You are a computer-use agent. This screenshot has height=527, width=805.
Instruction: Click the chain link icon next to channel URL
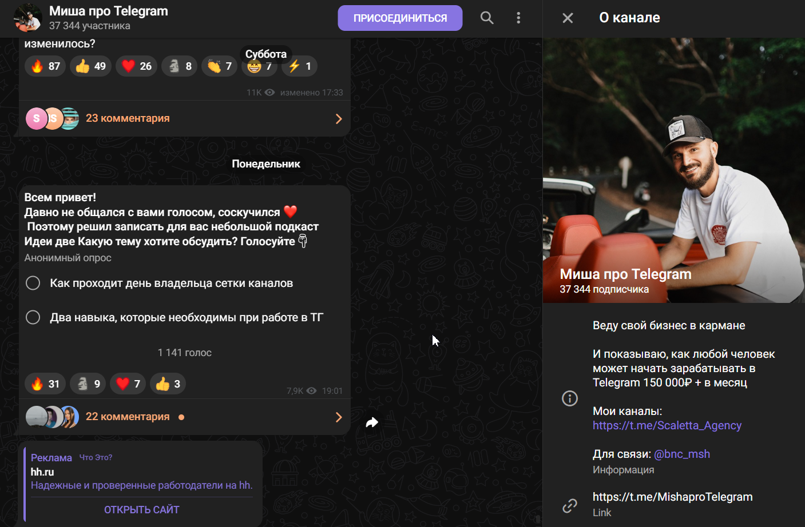click(x=570, y=505)
